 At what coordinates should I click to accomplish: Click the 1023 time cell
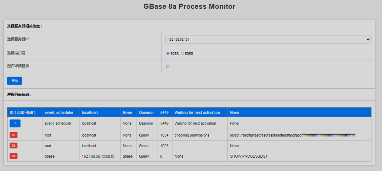click(165, 146)
